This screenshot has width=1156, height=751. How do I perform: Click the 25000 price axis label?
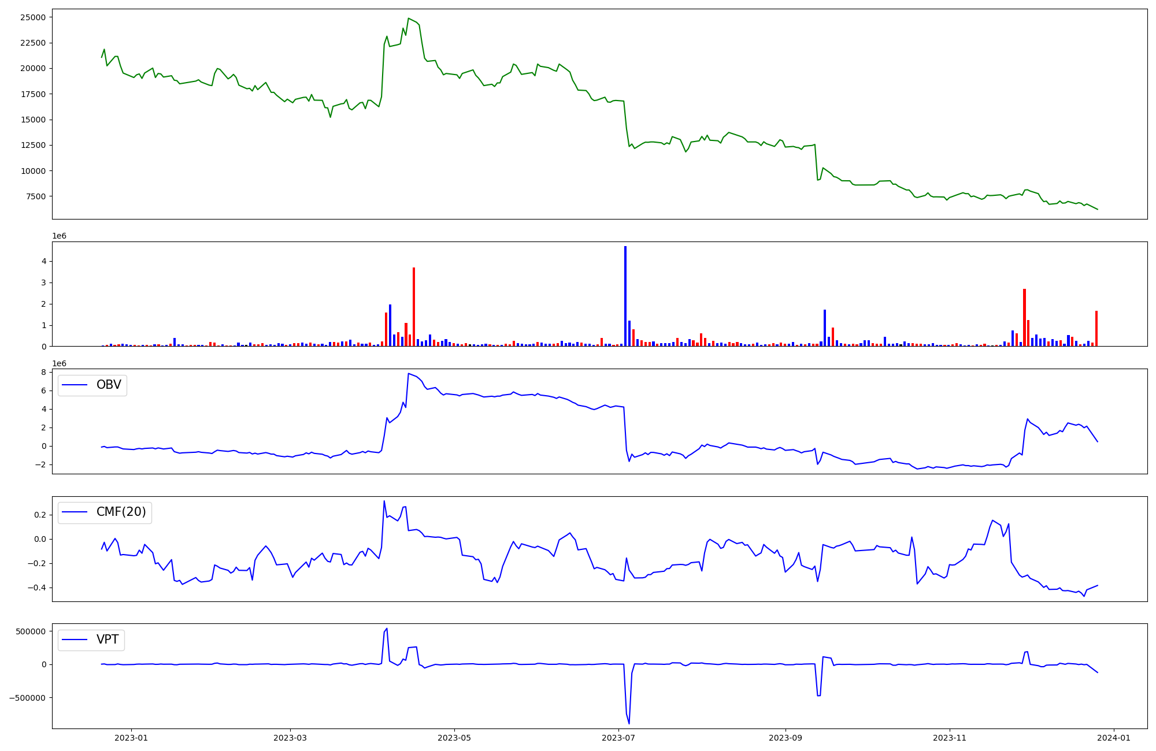[33, 17]
